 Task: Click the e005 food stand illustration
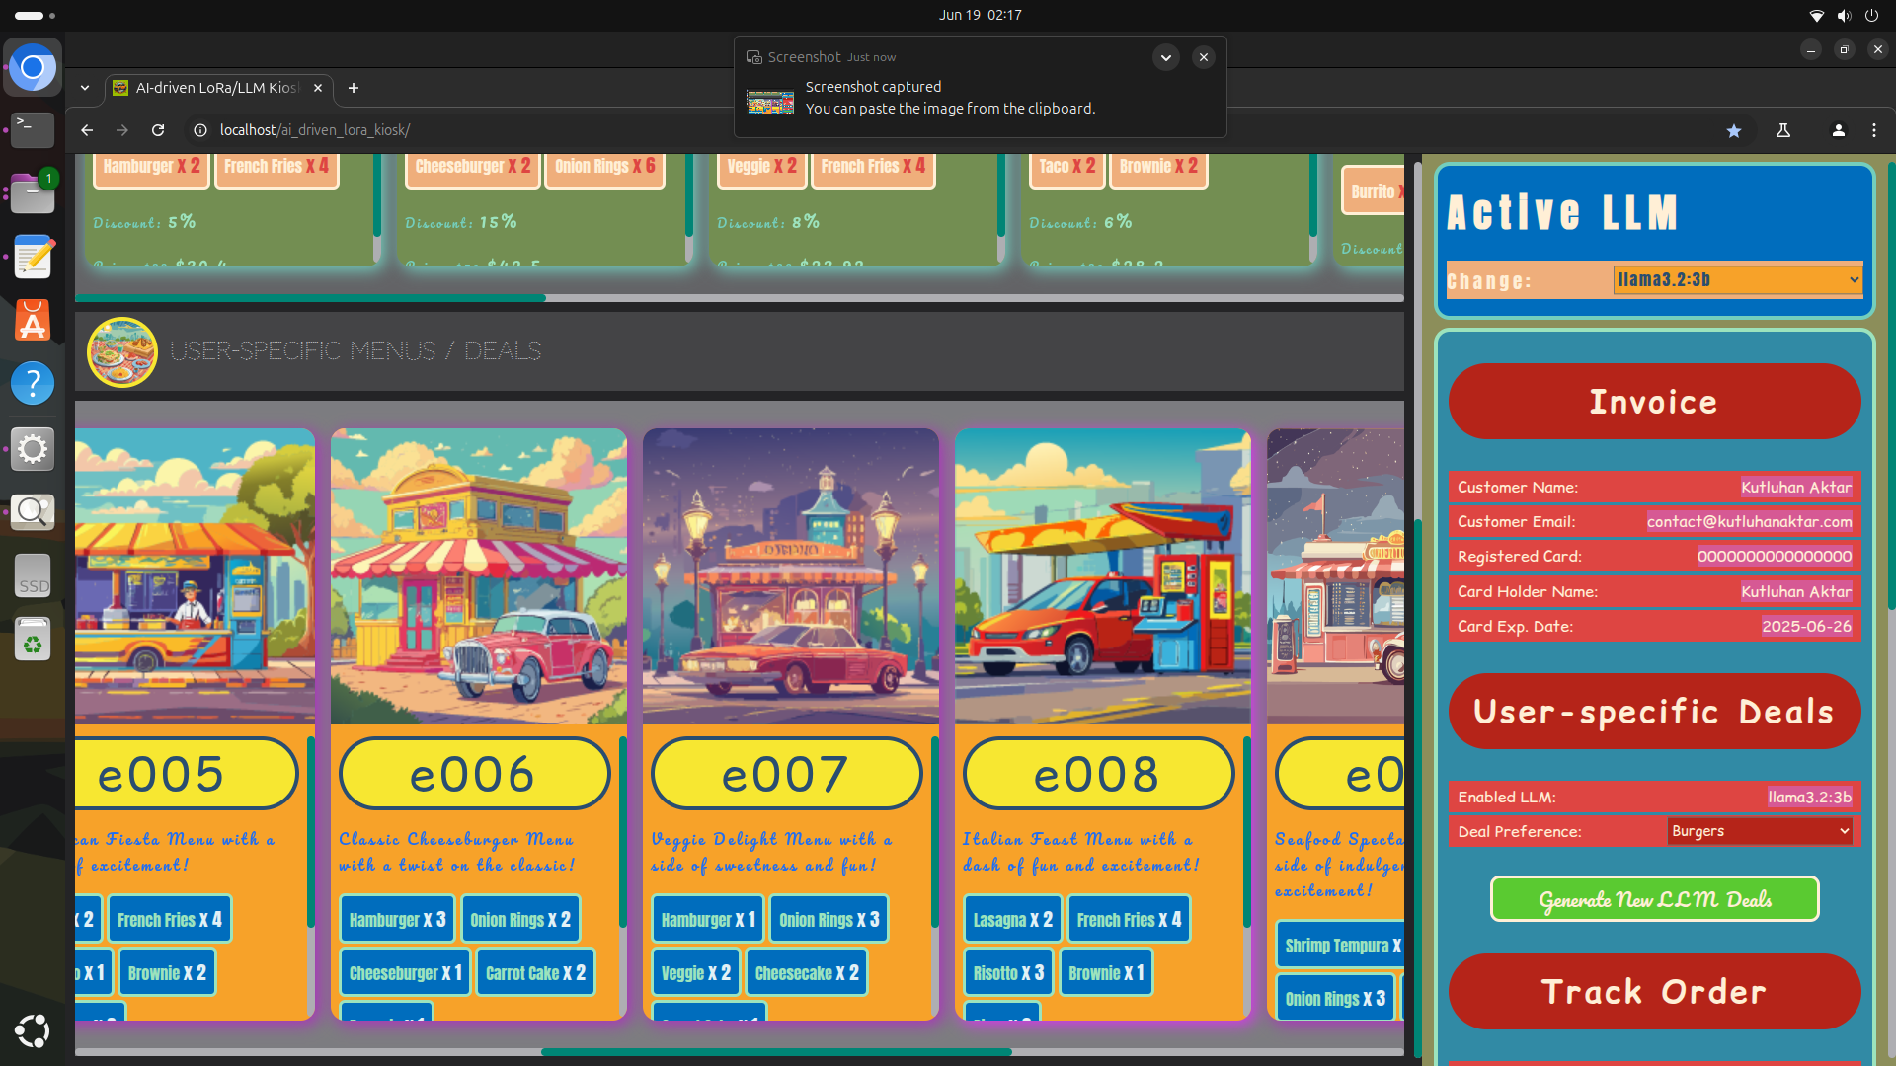pos(195,576)
